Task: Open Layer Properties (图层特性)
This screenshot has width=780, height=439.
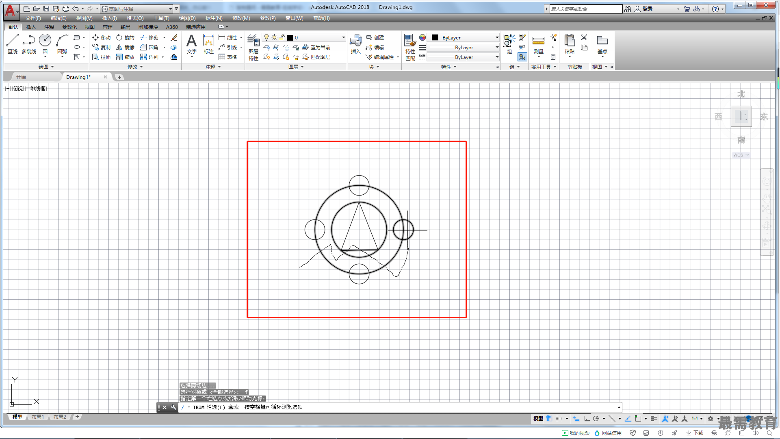Action: (x=253, y=47)
